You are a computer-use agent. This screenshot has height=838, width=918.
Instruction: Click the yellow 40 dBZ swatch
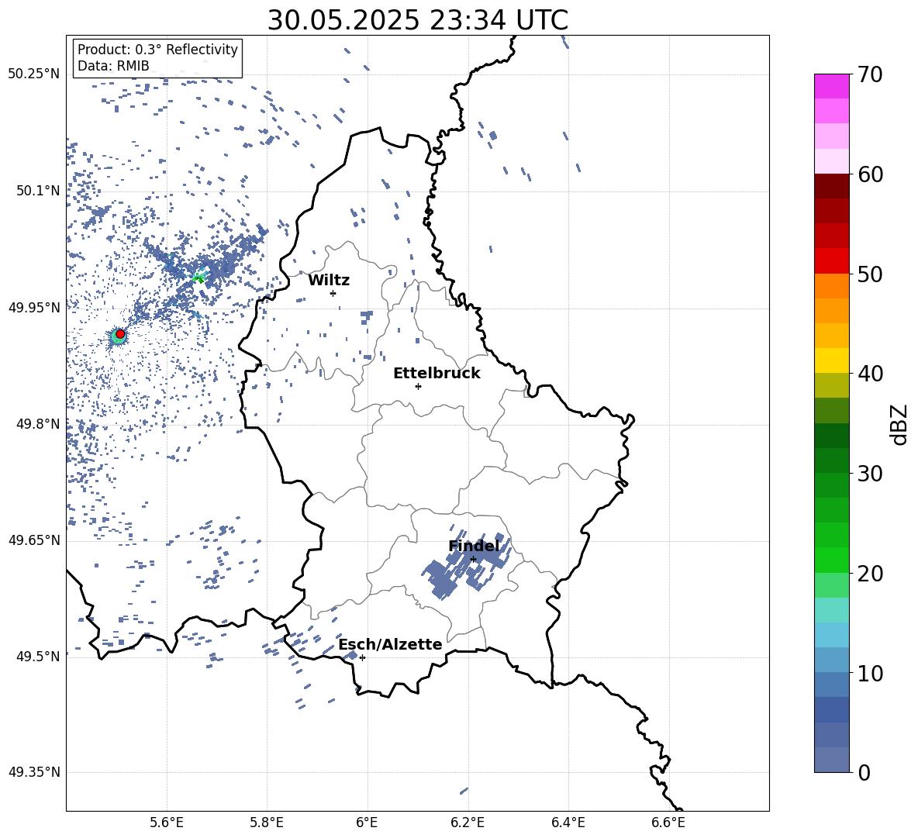832,360
